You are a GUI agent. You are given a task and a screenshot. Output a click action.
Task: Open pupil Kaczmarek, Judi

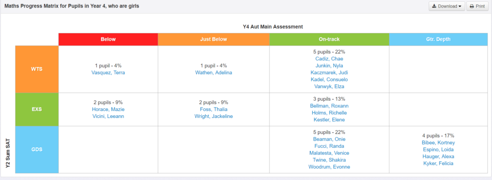point(329,73)
